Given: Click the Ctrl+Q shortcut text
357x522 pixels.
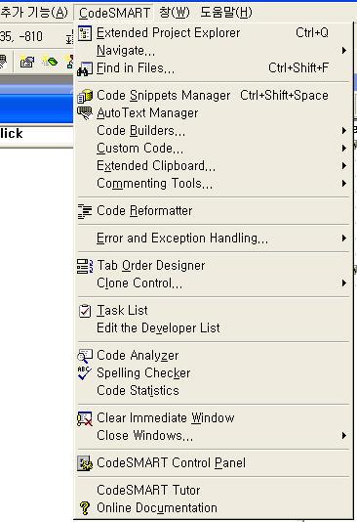Looking at the screenshot, I should click(x=312, y=32).
